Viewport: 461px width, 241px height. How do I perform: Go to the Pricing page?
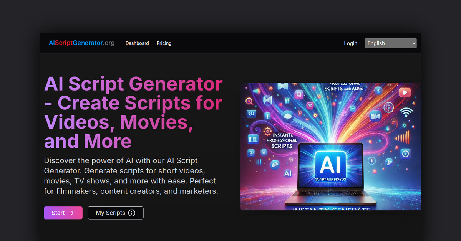[x=164, y=43]
